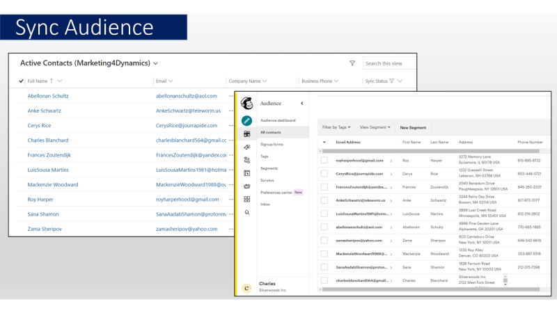Tick the checkbox for royharperhood@gmail.com

pyautogui.click(x=324, y=161)
